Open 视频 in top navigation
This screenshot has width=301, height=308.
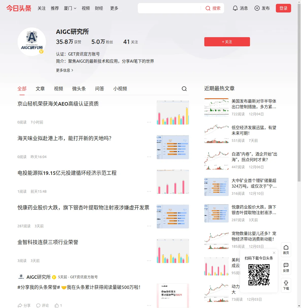[x=86, y=8]
